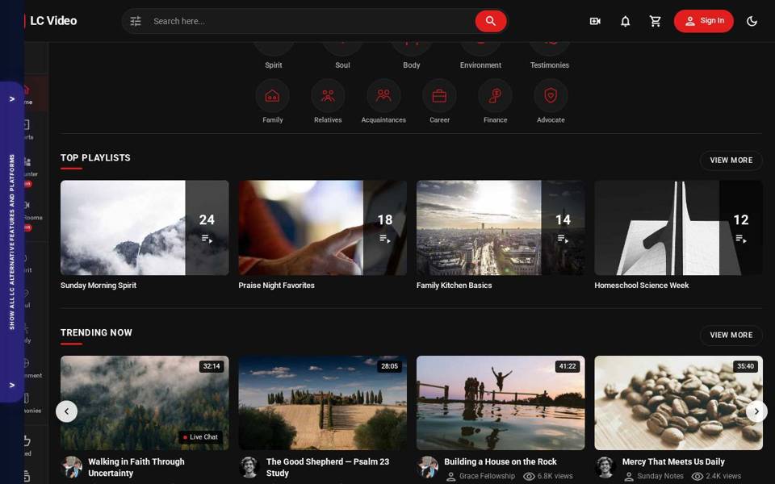
Task: Click the Sign In button
Action: tap(704, 21)
